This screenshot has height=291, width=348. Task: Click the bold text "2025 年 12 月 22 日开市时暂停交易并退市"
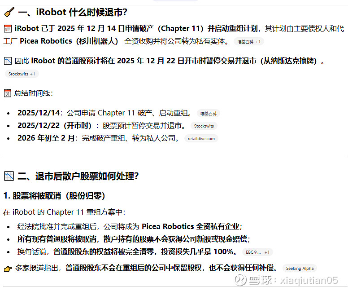pyautogui.click(x=187, y=61)
